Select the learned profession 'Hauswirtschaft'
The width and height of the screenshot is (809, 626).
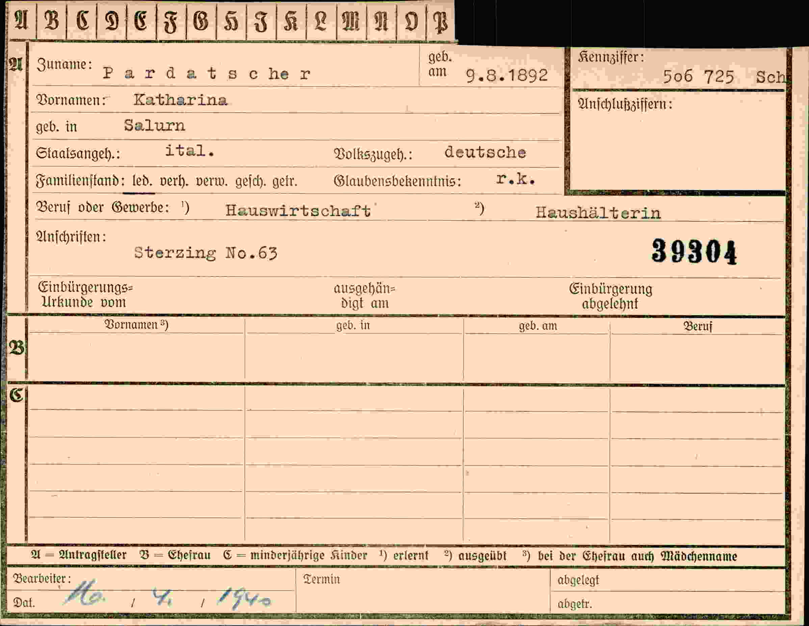[298, 210]
